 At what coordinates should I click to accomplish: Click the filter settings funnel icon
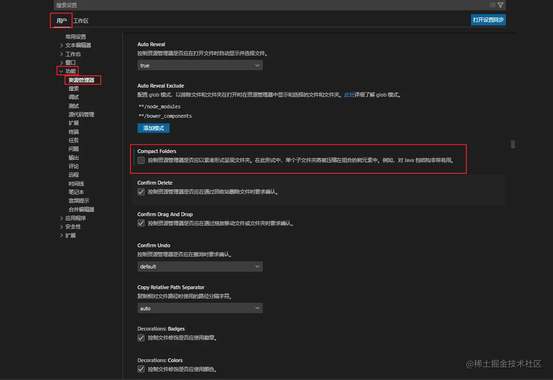500,5
